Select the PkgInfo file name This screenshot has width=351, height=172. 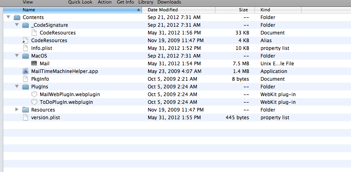[40, 79]
